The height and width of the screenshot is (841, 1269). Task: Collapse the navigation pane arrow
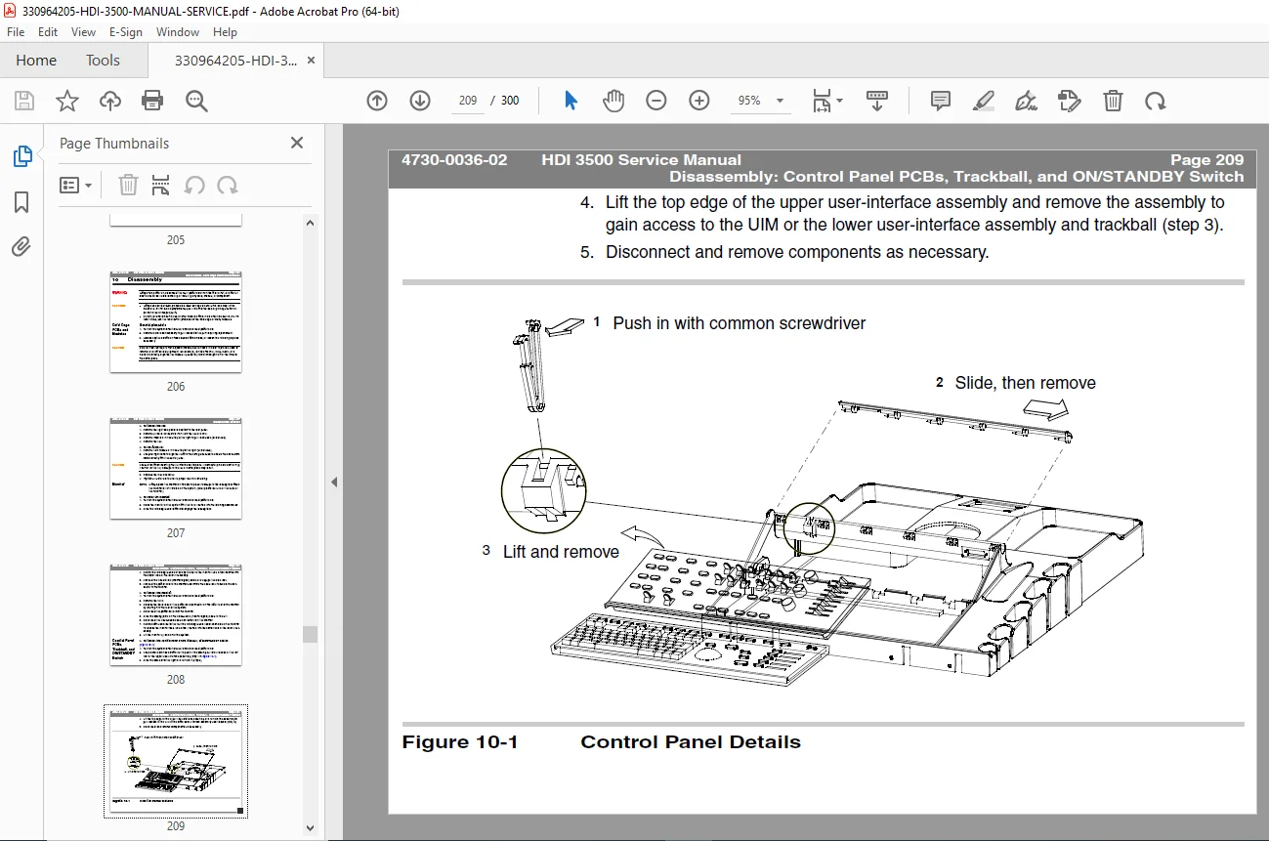(334, 482)
